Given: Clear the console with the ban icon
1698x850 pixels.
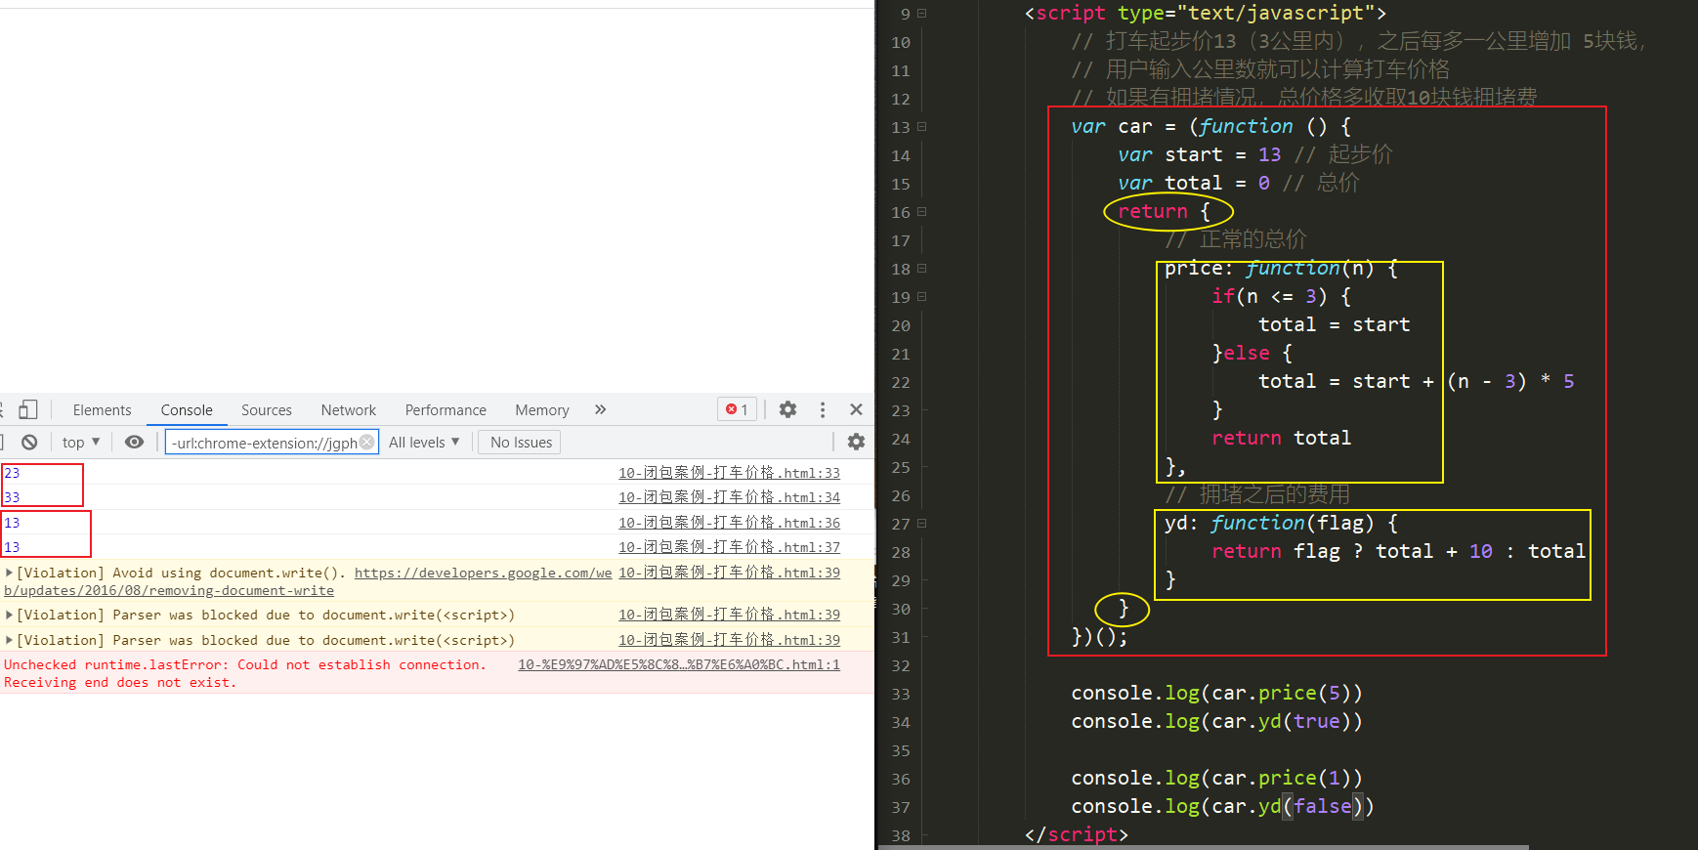Looking at the screenshot, I should (30, 443).
